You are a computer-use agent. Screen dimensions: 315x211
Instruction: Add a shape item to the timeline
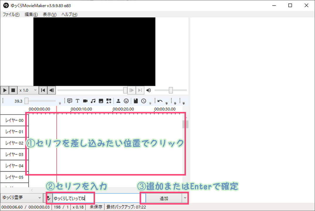109,101
